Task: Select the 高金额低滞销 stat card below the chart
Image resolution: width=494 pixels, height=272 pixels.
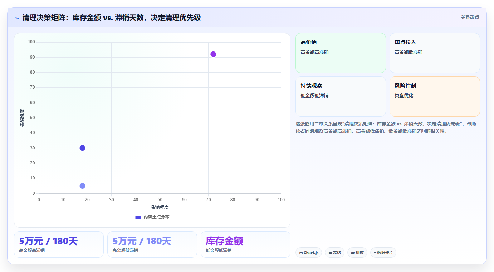Action: click(152, 244)
